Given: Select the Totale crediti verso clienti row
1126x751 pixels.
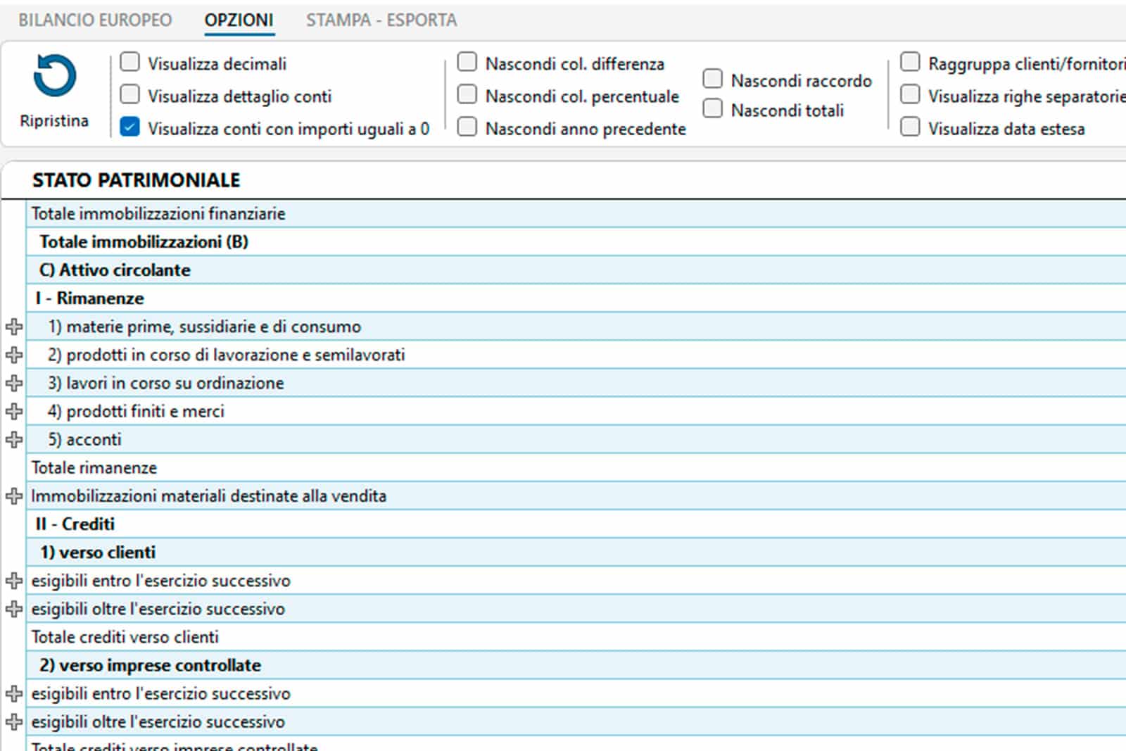Looking at the screenshot, I should point(125,637).
